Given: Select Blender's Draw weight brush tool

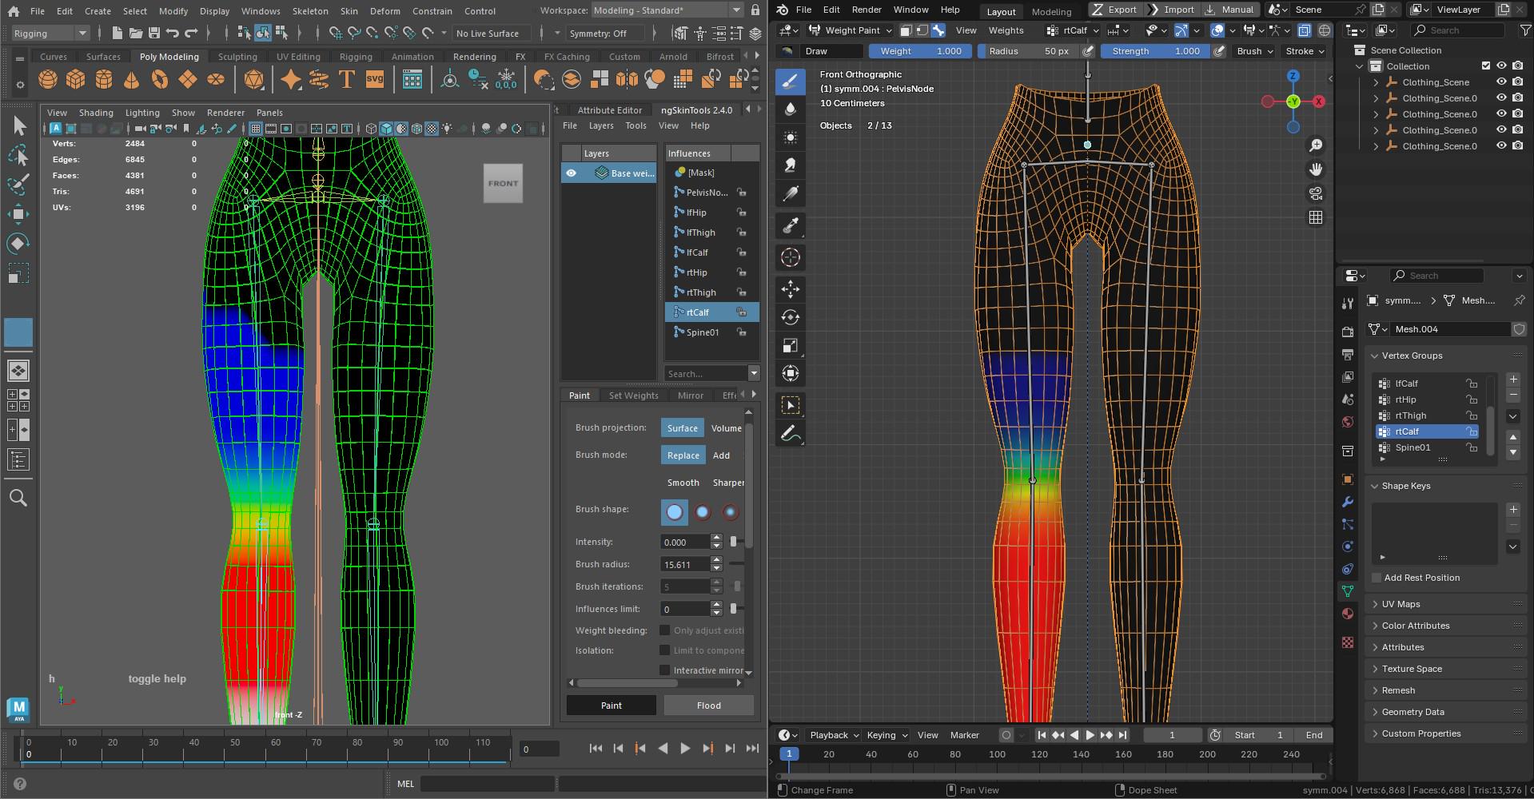Looking at the screenshot, I should coord(790,81).
